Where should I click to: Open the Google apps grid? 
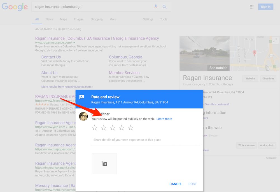tap(251, 7)
